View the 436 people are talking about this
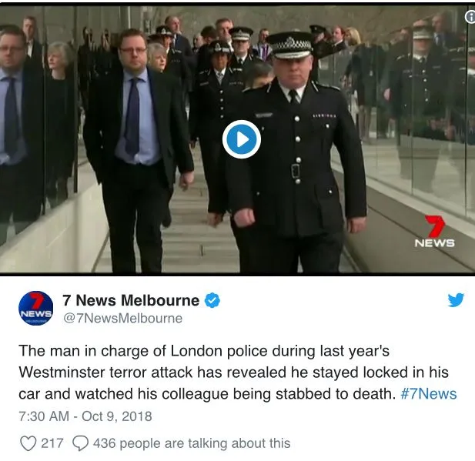 tap(192, 443)
